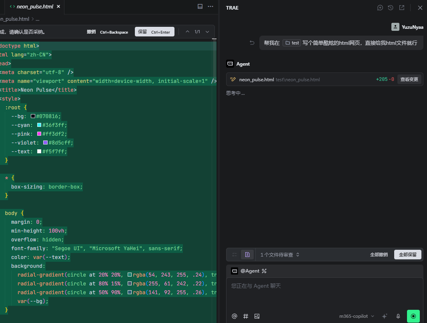Open the agent tools configuration icon

[x=264, y=271]
